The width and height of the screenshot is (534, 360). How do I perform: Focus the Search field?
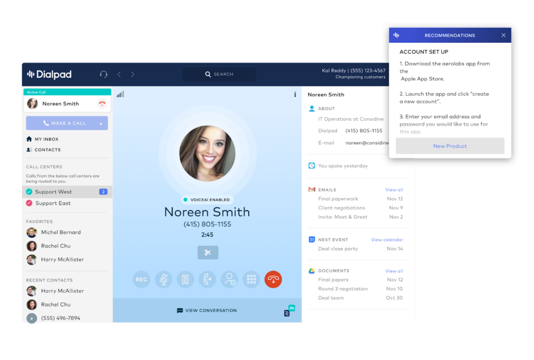coord(219,74)
